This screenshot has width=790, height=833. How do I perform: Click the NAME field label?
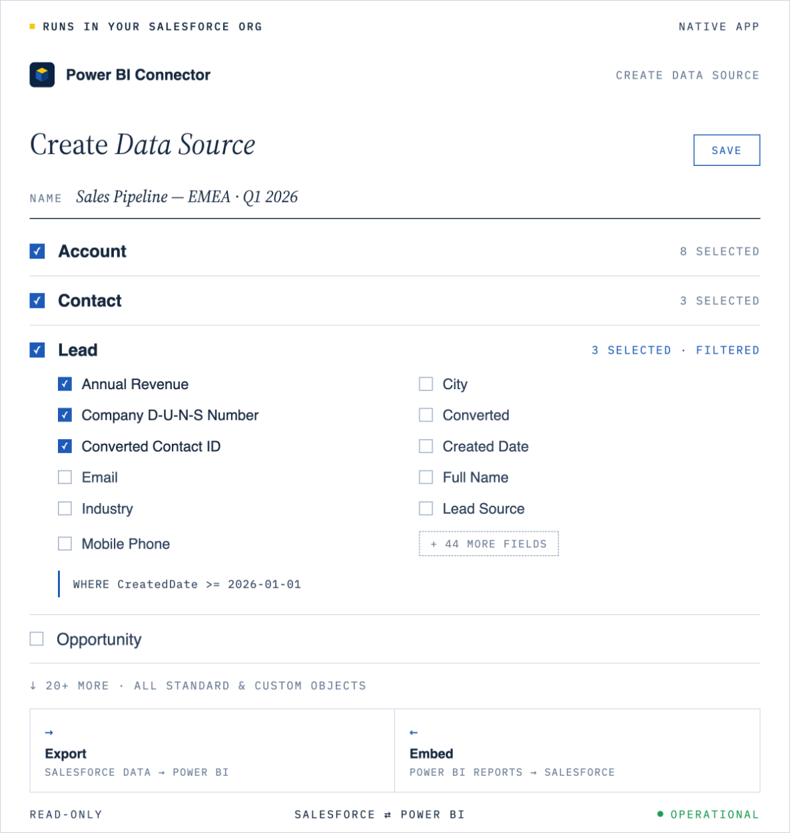45,199
